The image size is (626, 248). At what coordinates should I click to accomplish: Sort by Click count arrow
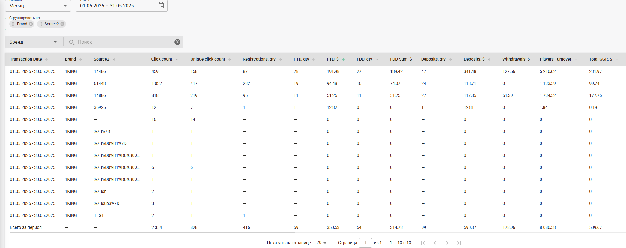point(177,59)
